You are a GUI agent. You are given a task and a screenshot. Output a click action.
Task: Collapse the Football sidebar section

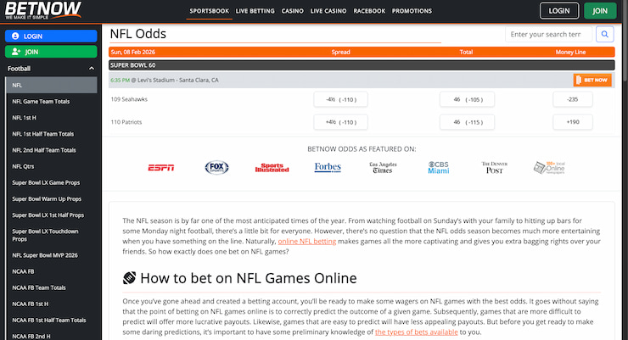pos(92,69)
